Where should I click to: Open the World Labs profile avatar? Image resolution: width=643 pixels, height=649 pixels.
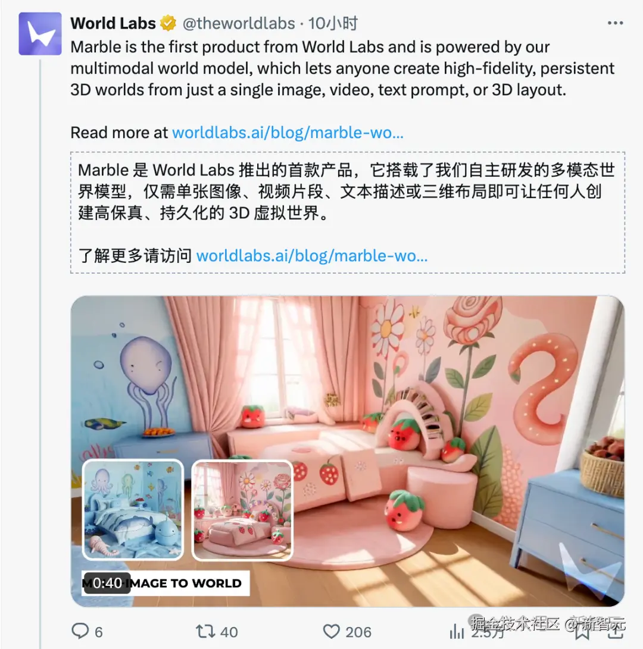click(40, 34)
